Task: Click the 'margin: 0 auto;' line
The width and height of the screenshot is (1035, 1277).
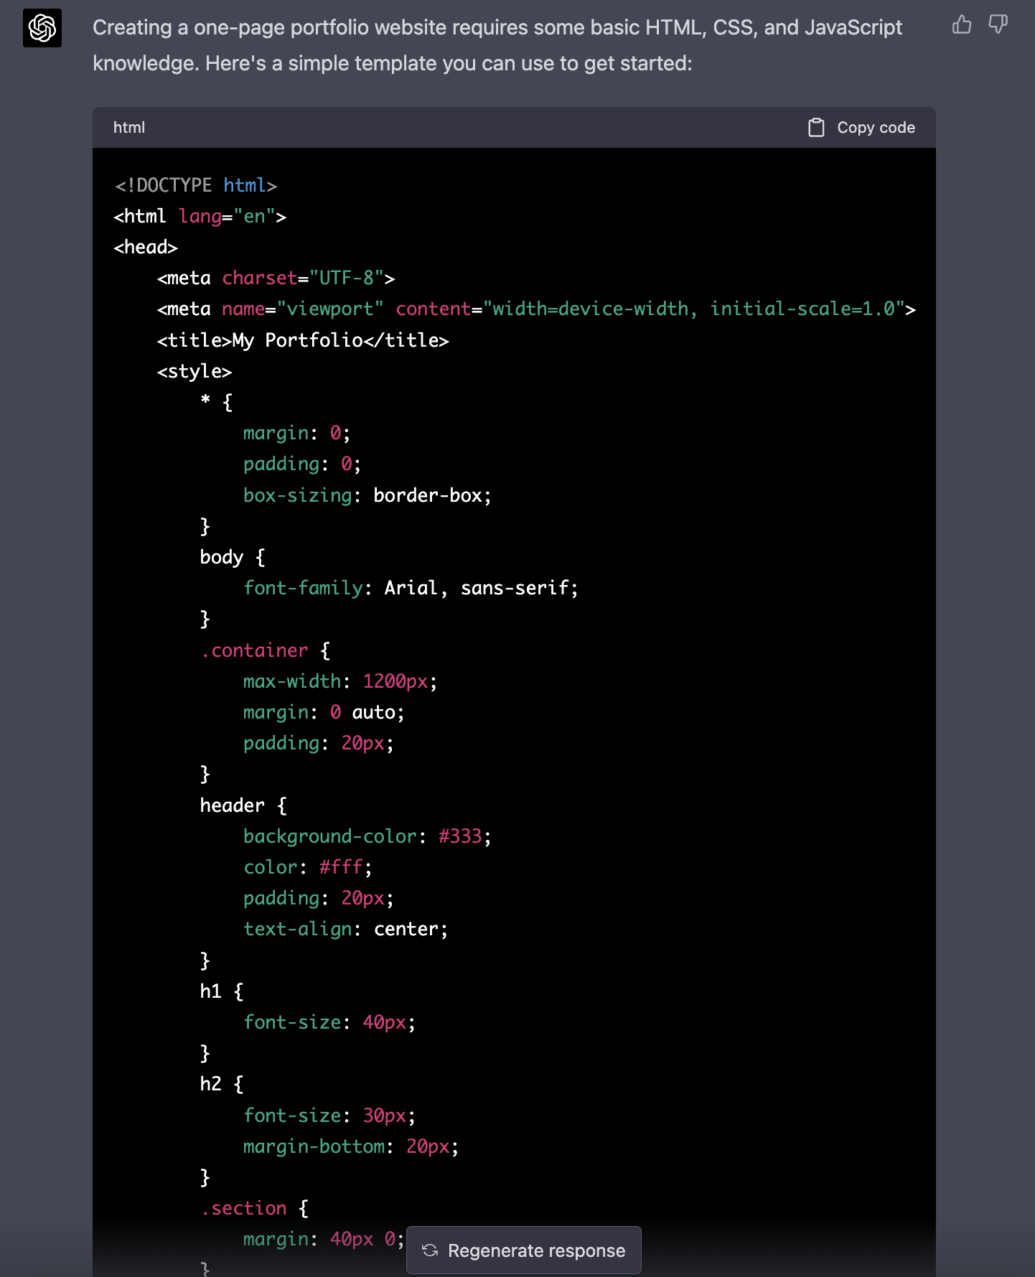Action: pyautogui.click(x=324, y=712)
